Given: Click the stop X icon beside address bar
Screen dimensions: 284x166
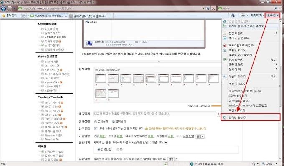Looking at the screenshot, I should (213, 8).
